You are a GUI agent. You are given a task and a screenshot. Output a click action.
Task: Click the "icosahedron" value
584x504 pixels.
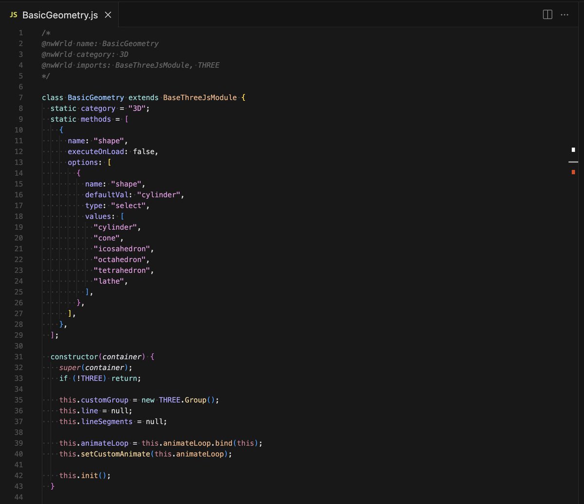122,249
